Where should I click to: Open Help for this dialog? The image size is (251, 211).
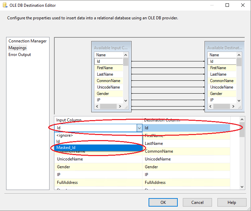[x=232, y=203]
